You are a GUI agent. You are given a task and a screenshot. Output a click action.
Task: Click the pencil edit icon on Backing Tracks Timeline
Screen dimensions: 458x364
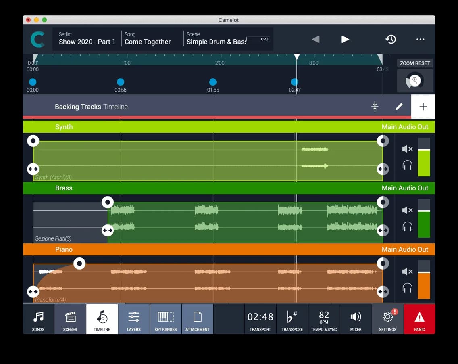399,107
